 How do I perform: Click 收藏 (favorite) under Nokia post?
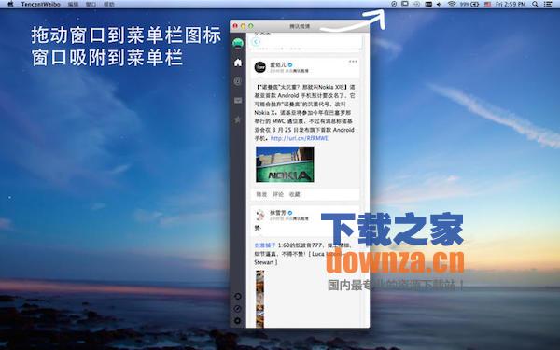pyautogui.click(x=295, y=194)
